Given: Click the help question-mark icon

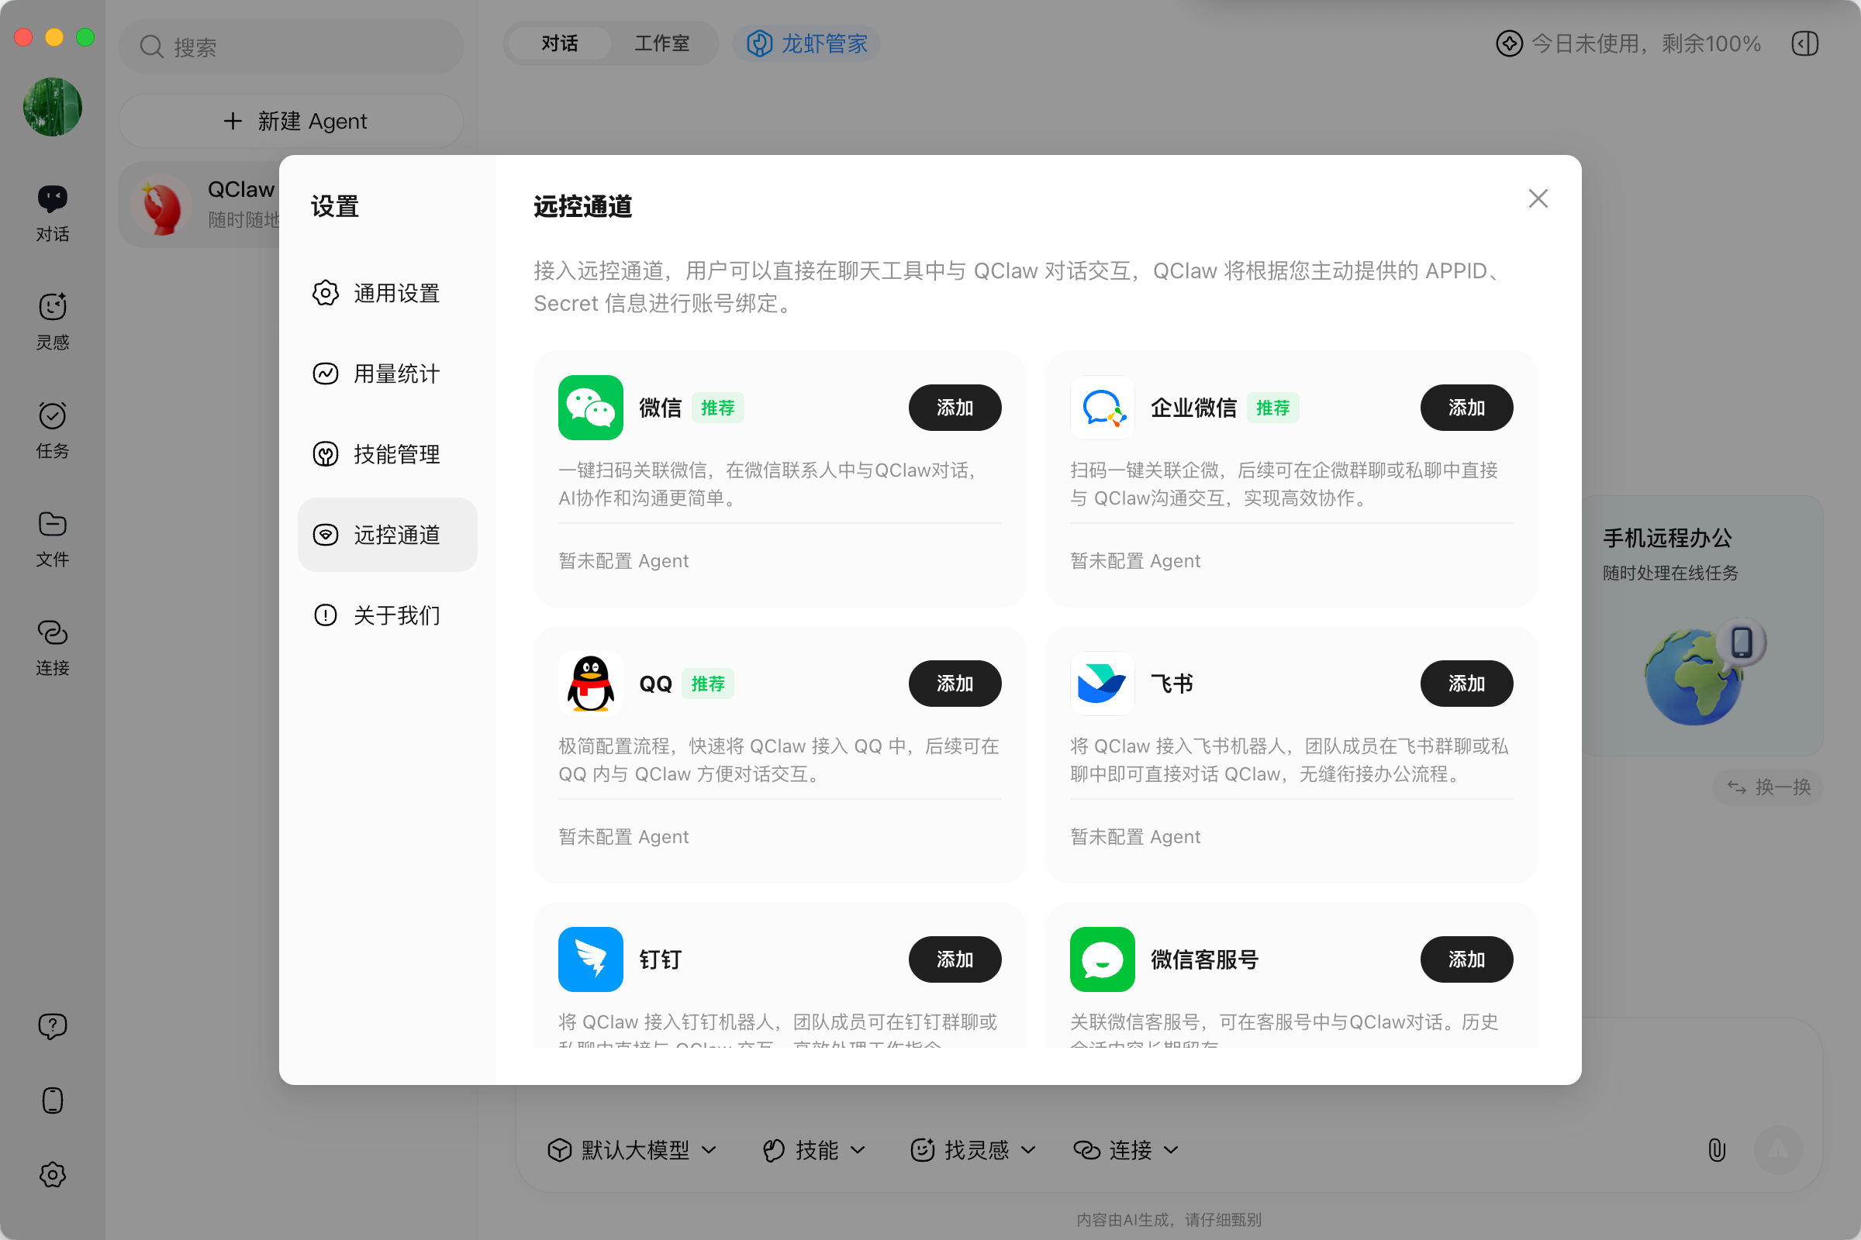Looking at the screenshot, I should [52, 1025].
